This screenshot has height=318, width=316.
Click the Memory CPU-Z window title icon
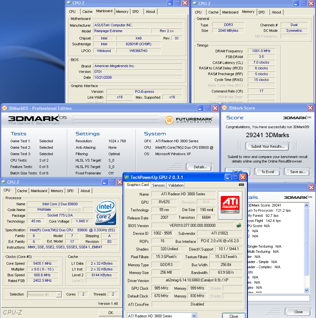[195, 3]
